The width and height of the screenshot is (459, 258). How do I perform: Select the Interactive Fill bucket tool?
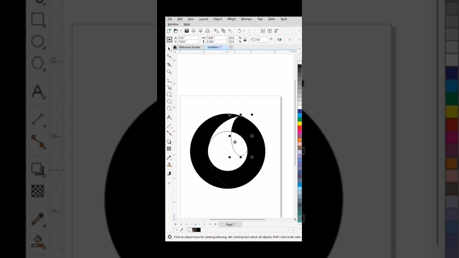pyautogui.click(x=169, y=165)
